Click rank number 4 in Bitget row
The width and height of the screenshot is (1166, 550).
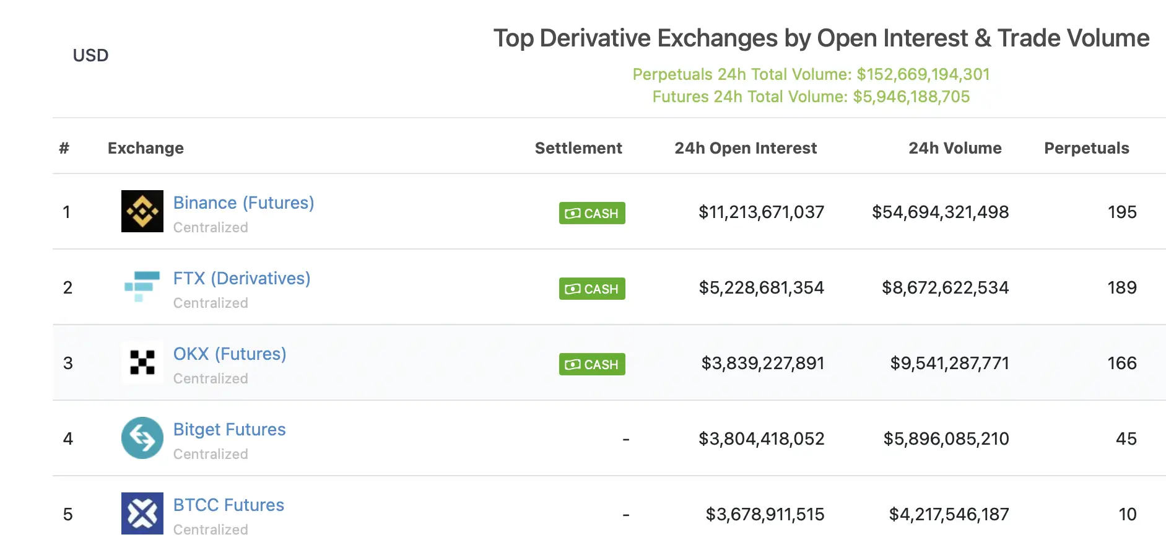point(67,439)
